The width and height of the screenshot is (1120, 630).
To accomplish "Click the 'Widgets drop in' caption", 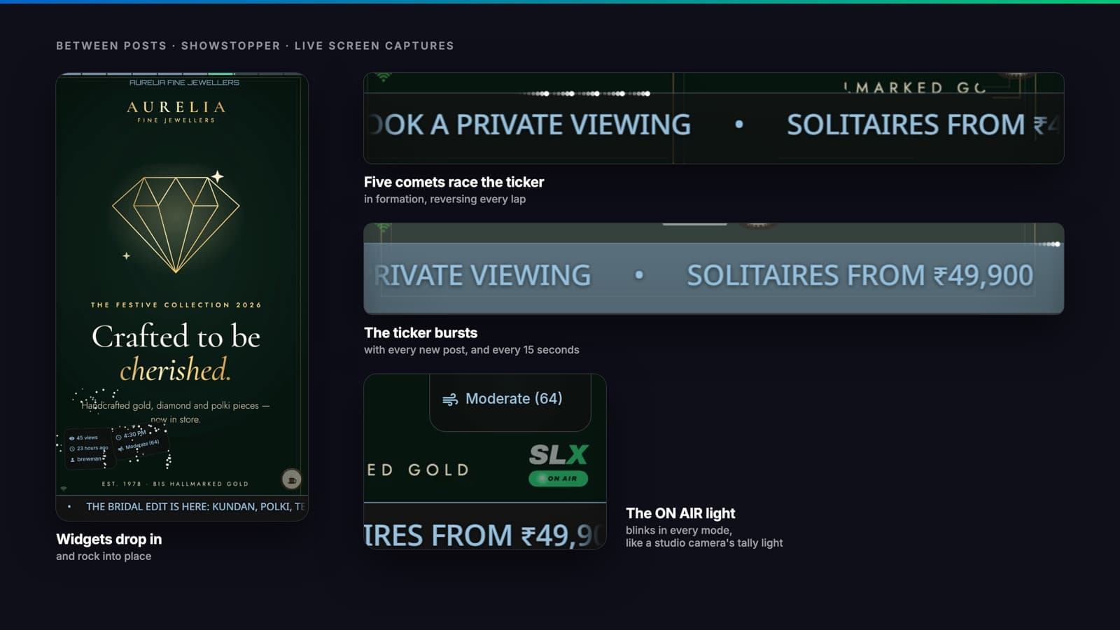I will coord(109,539).
